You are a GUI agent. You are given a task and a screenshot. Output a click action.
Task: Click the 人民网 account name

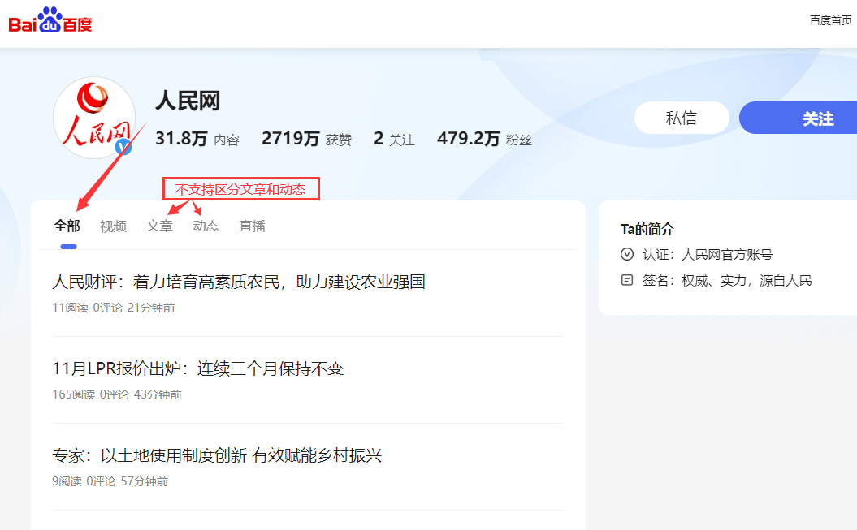[x=188, y=101]
